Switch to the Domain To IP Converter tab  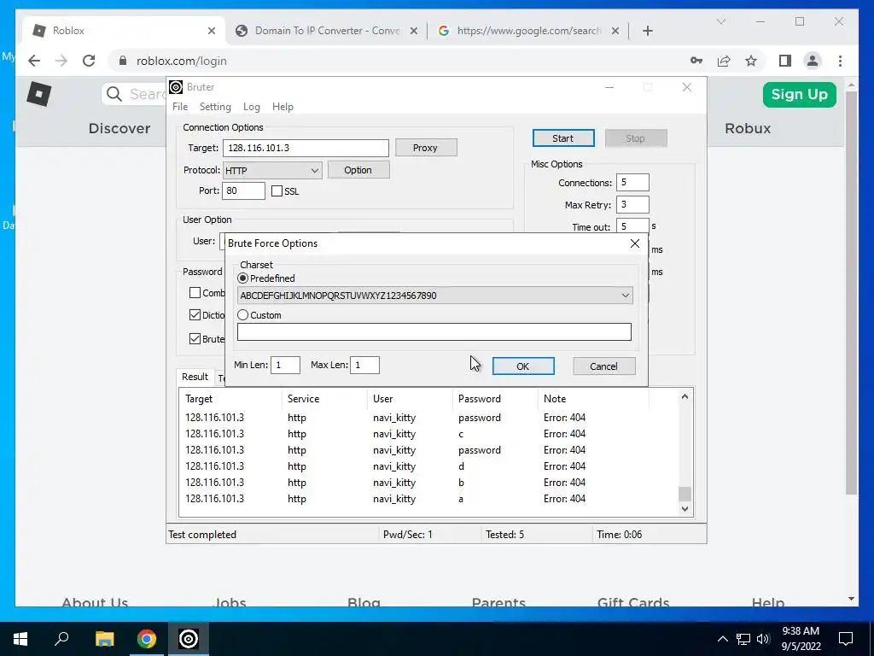click(327, 31)
